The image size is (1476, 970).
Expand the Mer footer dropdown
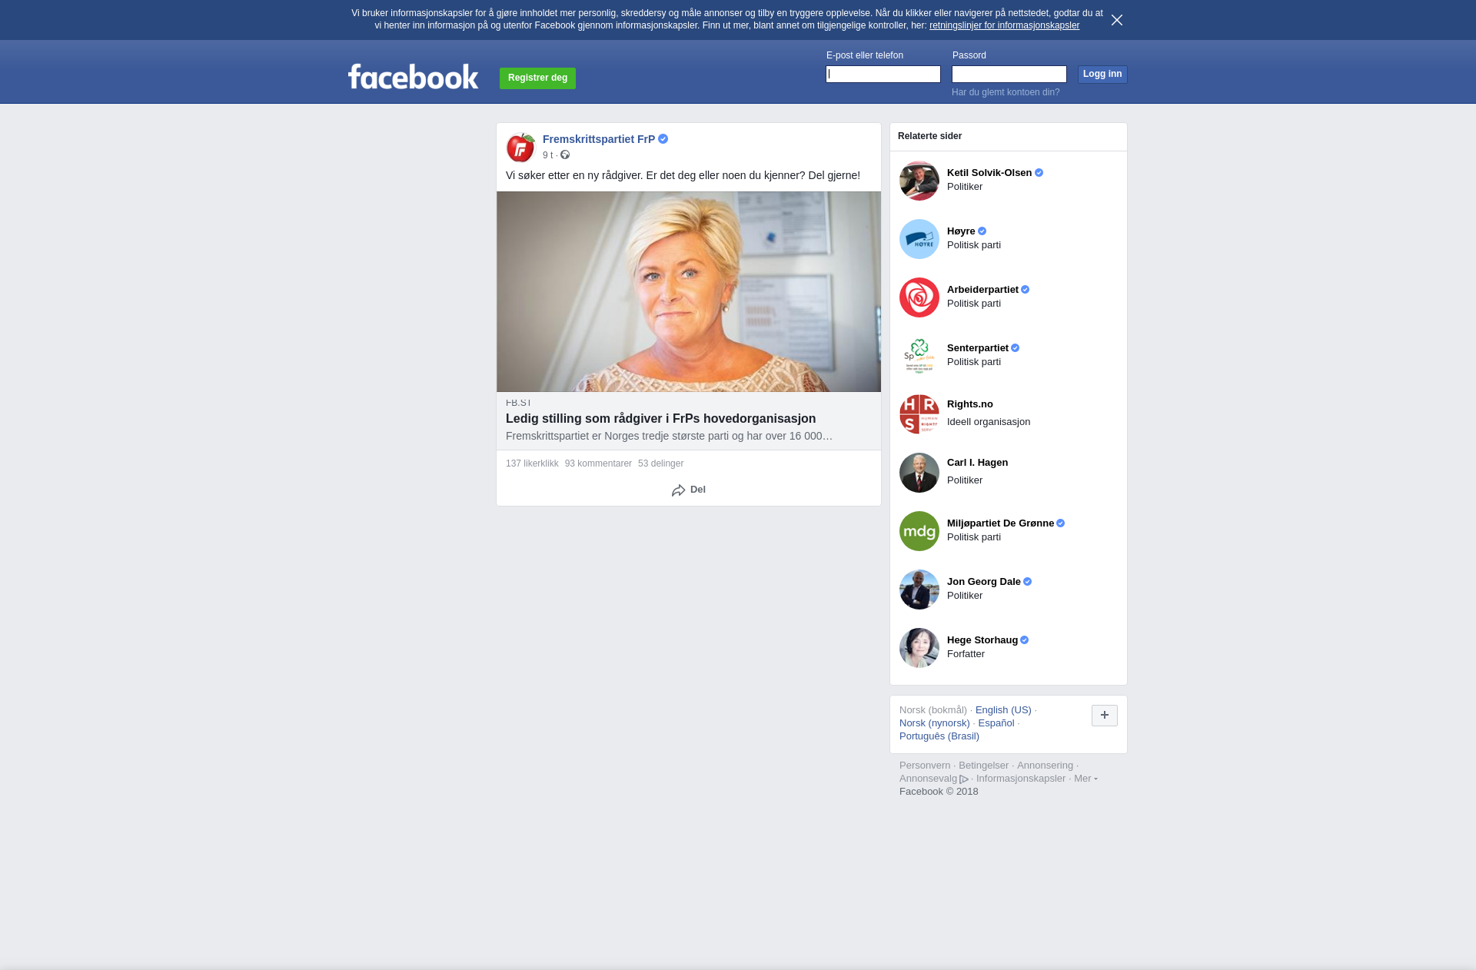(1085, 779)
